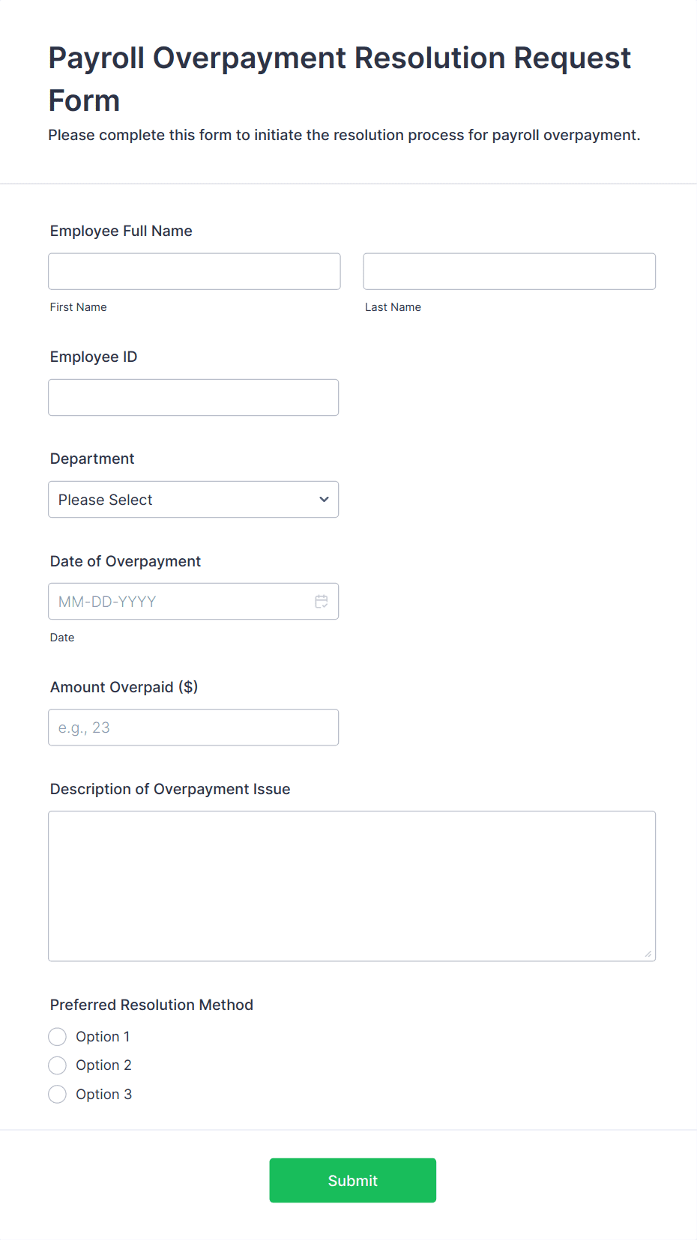
Task: Click the form description text
Action: 344,135
